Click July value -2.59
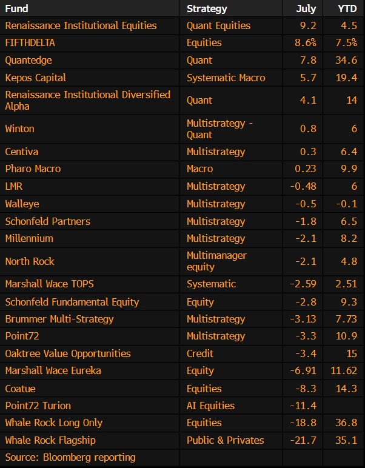365x468 pixels. 303,284
